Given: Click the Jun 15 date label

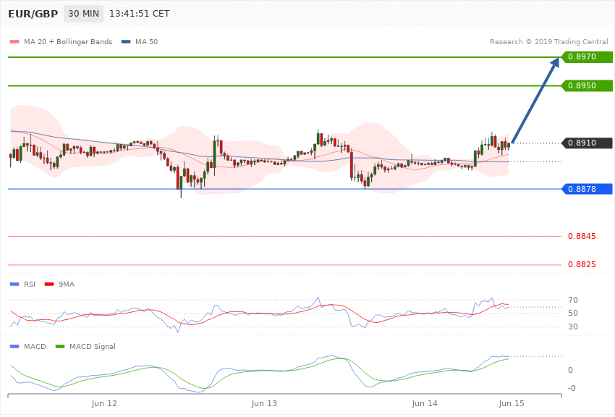Looking at the screenshot, I should coord(512,403).
